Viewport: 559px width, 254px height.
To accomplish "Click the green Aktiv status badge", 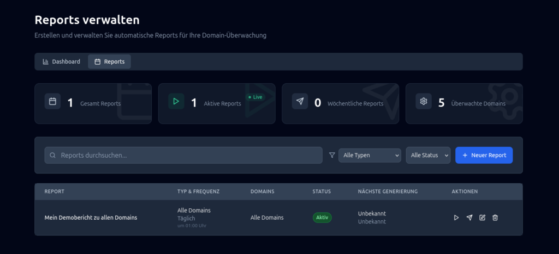I will click(322, 218).
